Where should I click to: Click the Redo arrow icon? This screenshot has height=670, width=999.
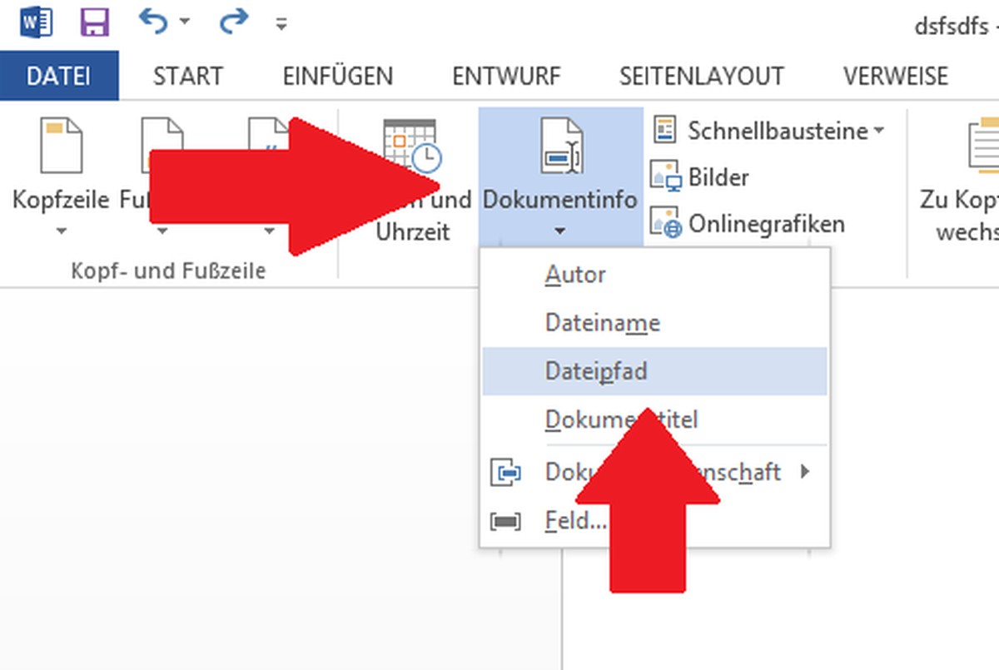(x=234, y=22)
